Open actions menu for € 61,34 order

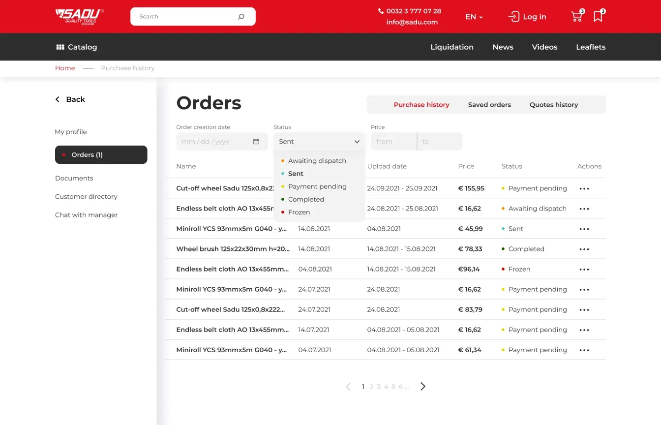tap(584, 350)
